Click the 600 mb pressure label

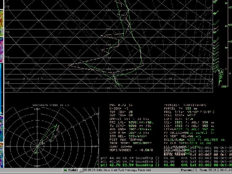pos(109,45)
